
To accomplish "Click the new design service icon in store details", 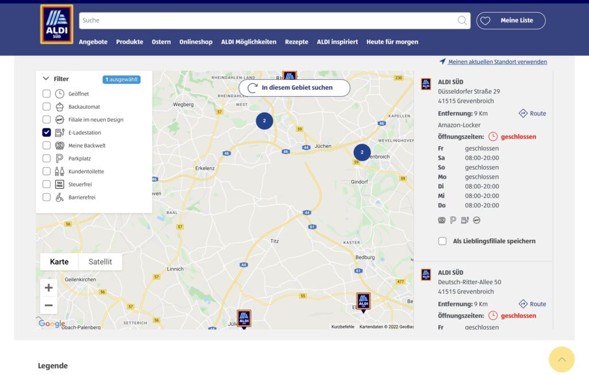I will pyautogui.click(x=477, y=220).
